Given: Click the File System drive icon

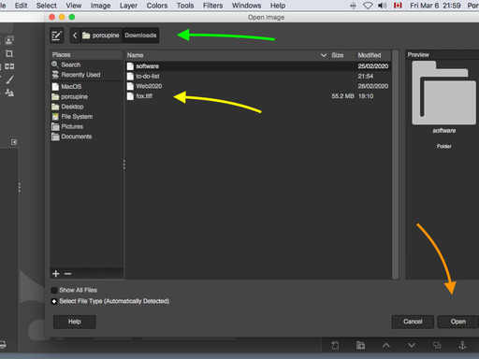Looking at the screenshot, I should (55, 117).
